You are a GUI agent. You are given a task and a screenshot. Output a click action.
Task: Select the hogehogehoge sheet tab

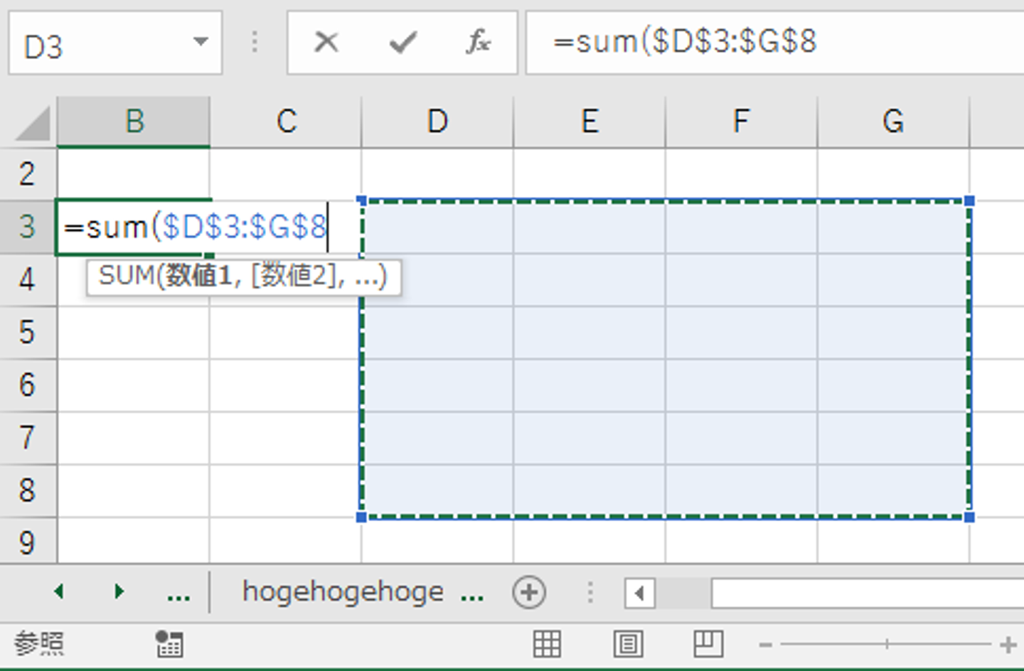[343, 592]
